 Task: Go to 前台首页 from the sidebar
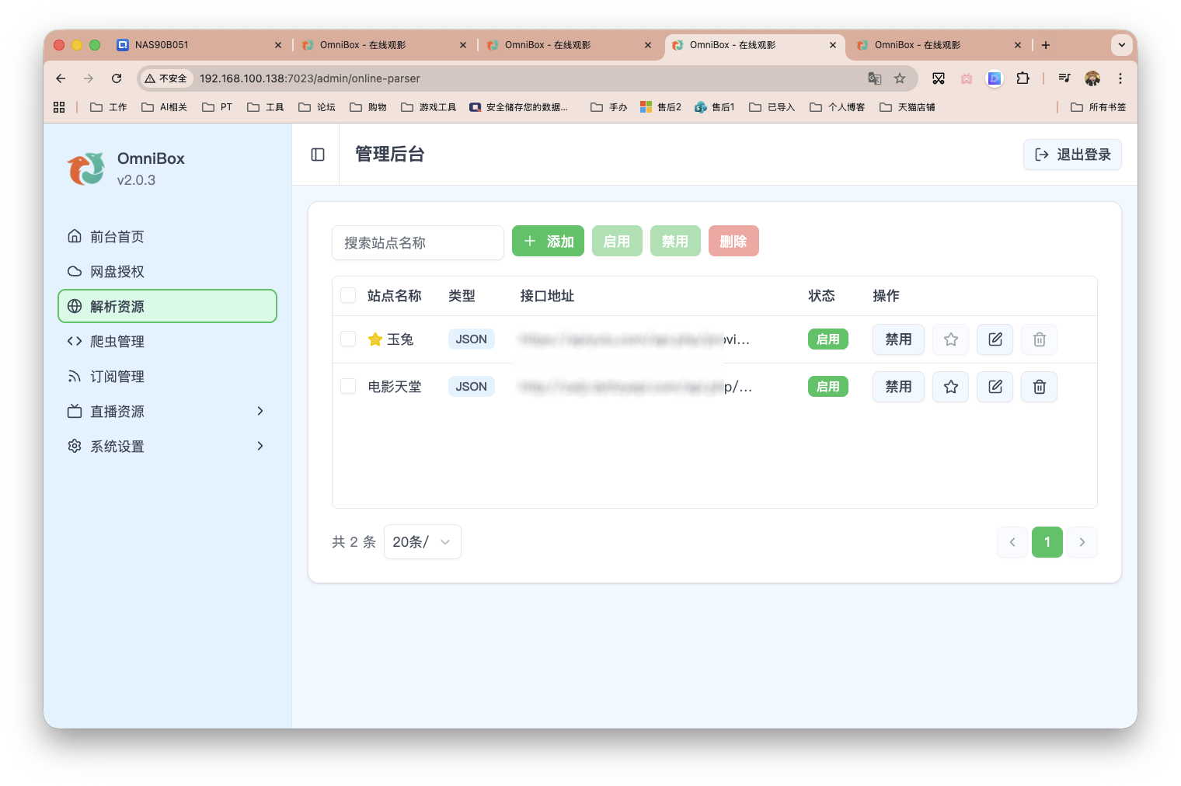[x=117, y=236]
